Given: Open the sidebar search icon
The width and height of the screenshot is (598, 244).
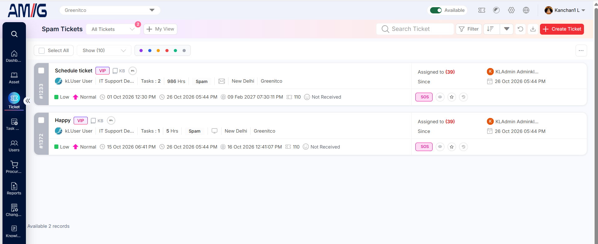Looking at the screenshot, I should click(x=14, y=34).
